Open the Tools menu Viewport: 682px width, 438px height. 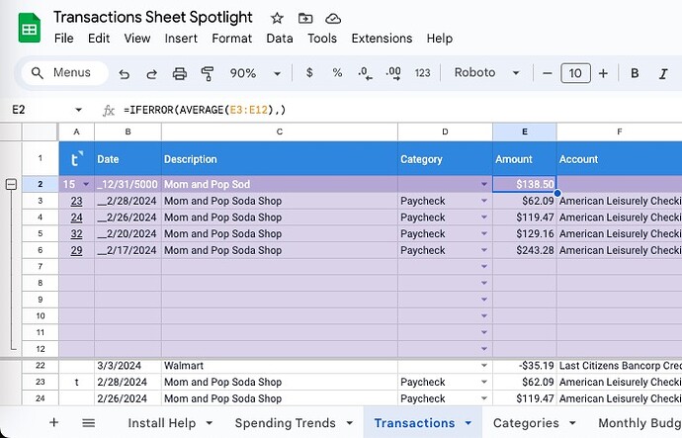[322, 39]
